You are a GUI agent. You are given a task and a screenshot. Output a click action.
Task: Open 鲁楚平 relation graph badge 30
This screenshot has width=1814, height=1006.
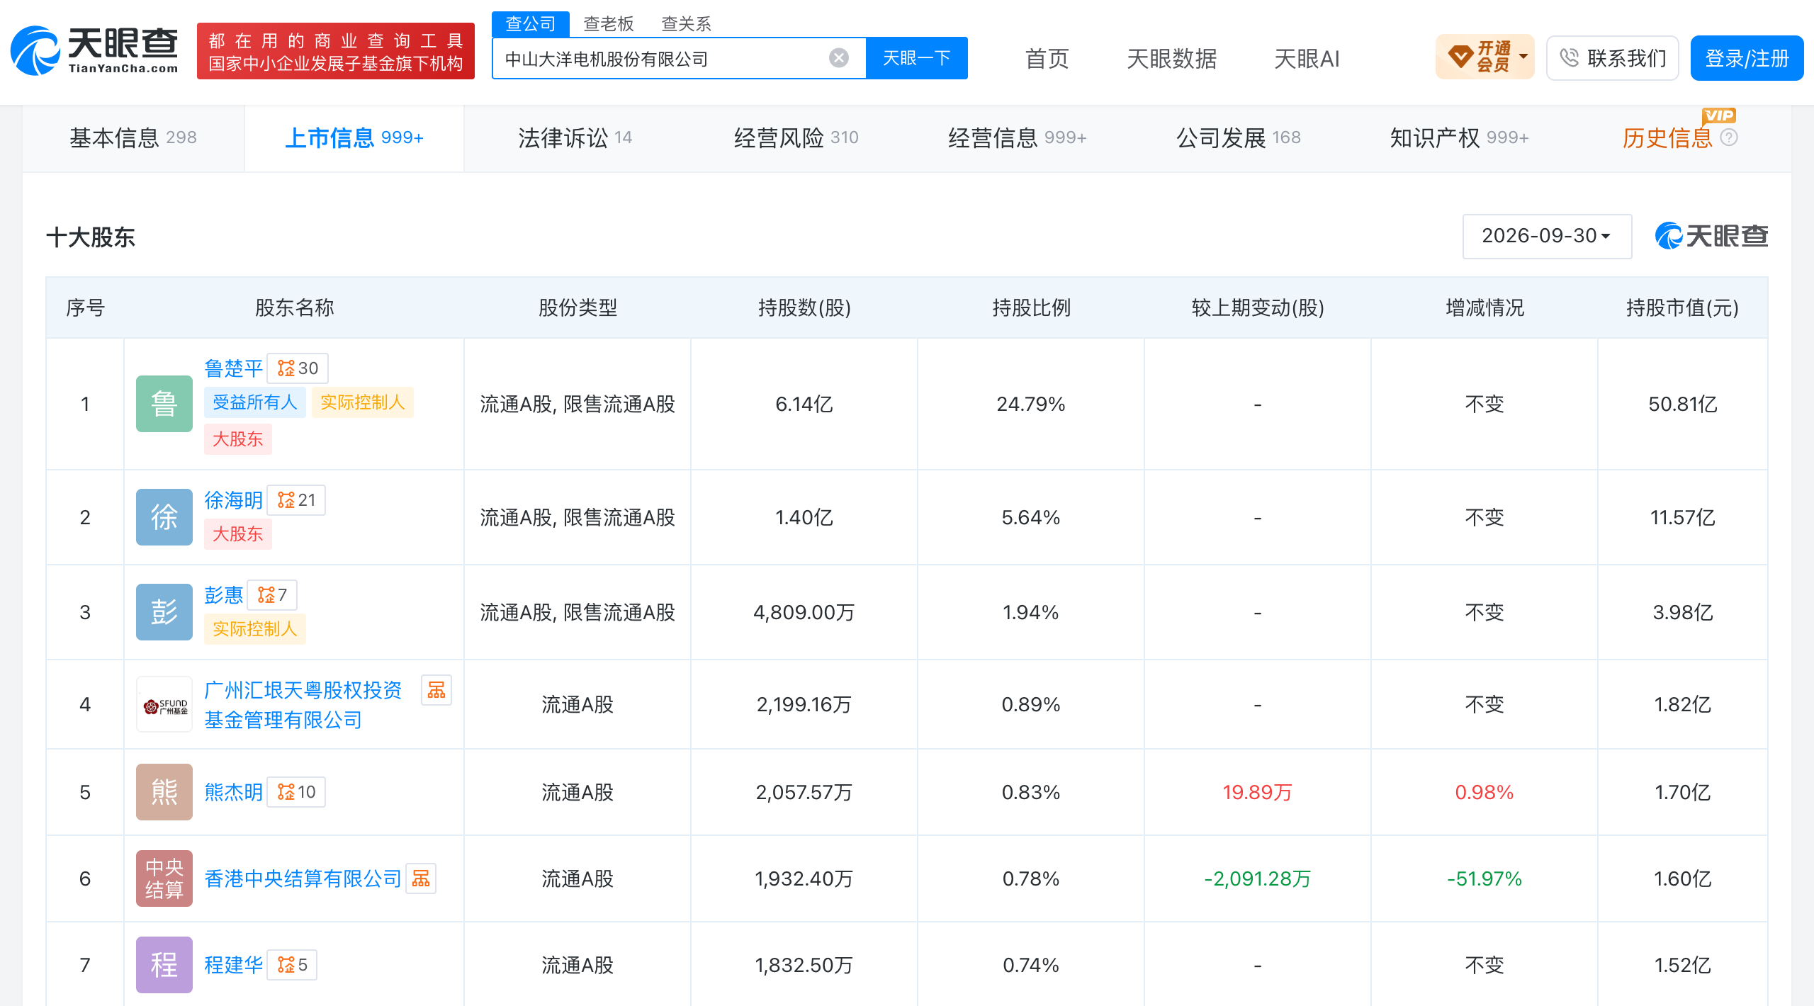pos(298,368)
